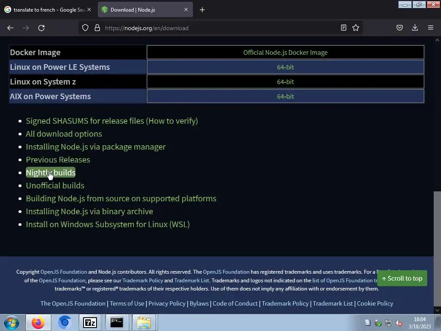Close the Google Search tab
The width and height of the screenshot is (441, 331).
coord(89,9)
